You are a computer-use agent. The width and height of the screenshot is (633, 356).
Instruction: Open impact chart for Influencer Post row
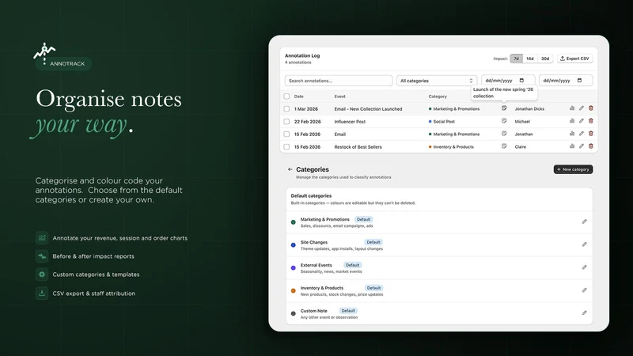tap(572, 121)
